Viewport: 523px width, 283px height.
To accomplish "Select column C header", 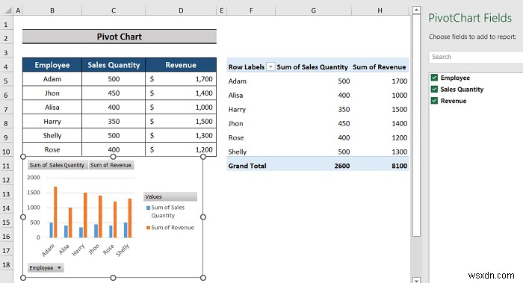I will (x=114, y=10).
